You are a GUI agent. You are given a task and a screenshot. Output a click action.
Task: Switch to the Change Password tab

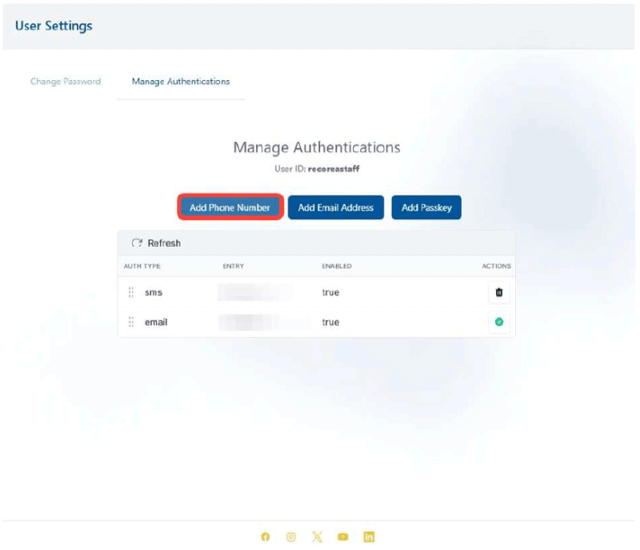tap(66, 82)
